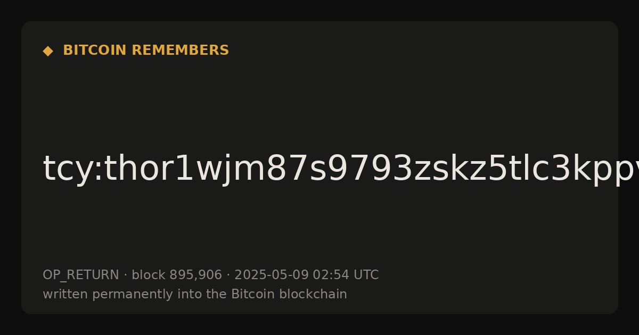639x335 pixels.
Task: Click 'written permanently into the Bitcoin blockchain'
Action: (195, 295)
